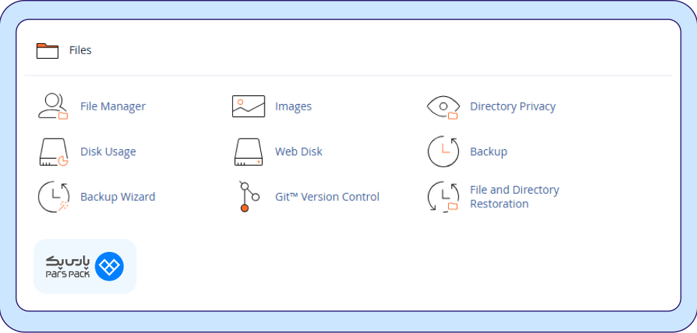Click the Files section heading

point(80,50)
